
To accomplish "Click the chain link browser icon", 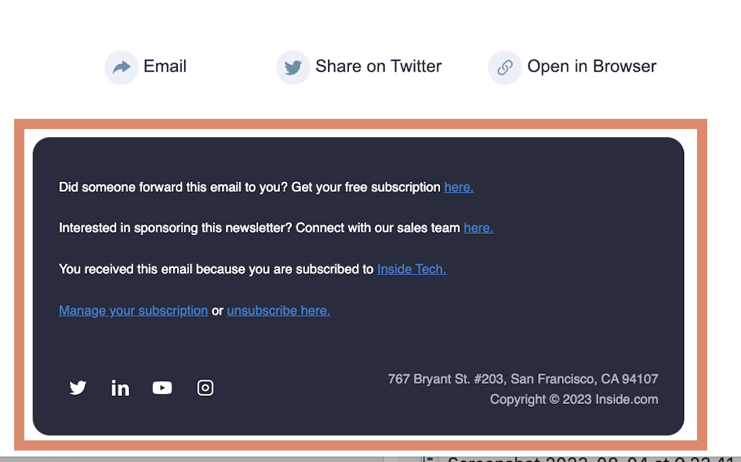I will coord(505,68).
